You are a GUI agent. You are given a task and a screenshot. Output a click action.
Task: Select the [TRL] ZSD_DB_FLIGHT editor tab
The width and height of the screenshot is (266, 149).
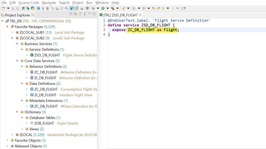click(120, 15)
